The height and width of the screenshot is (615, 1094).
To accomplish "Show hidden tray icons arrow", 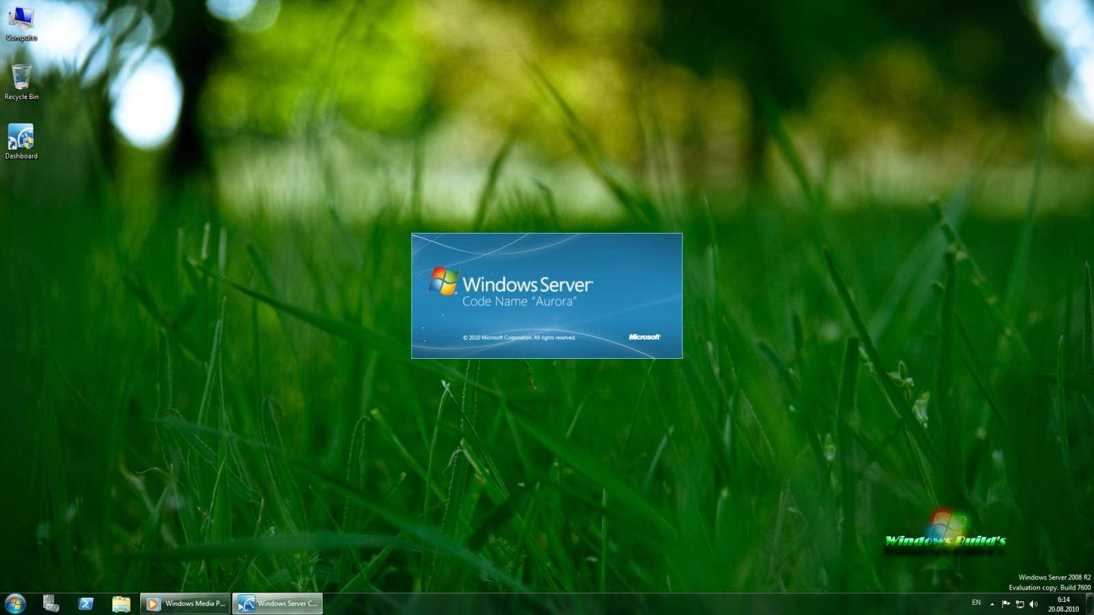I will [x=992, y=604].
